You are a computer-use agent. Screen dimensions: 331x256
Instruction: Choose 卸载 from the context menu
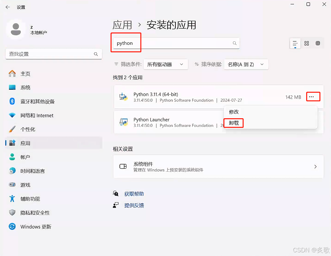234,123
